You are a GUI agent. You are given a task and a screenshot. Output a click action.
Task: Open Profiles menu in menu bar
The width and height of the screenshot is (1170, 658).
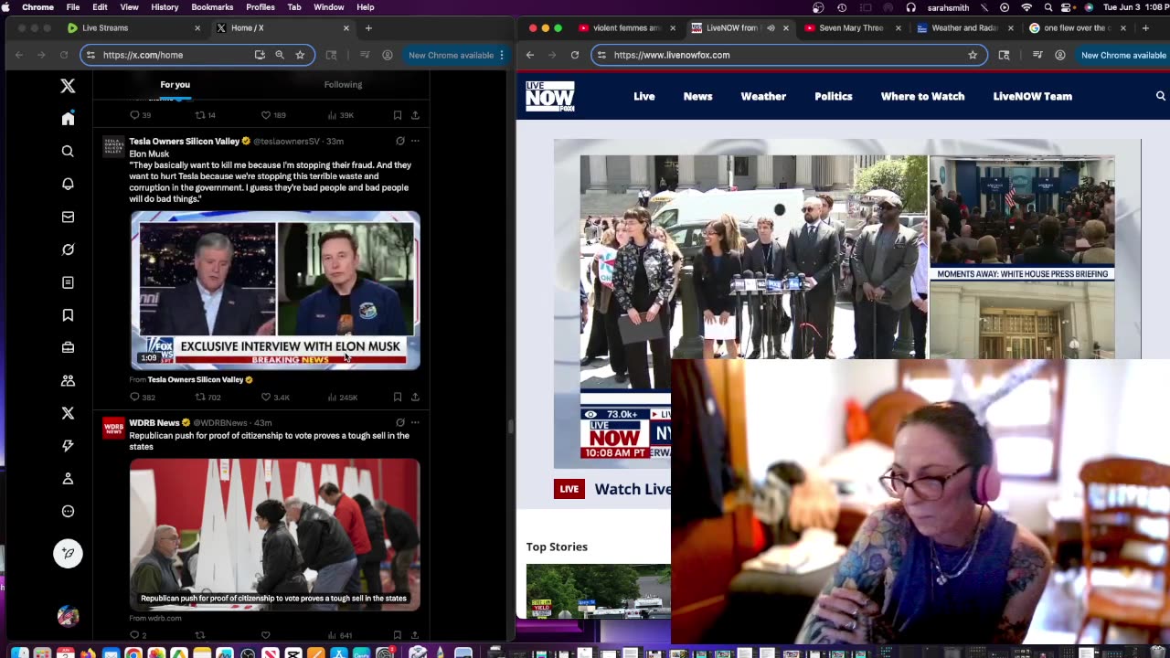[261, 7]
